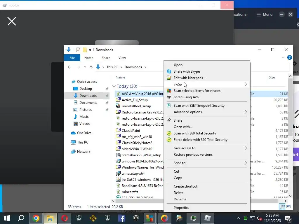The width and height of the screenshot is (299, 224).
Task: Expand the Advanced options submenu arrow
Action: (246, 112)
